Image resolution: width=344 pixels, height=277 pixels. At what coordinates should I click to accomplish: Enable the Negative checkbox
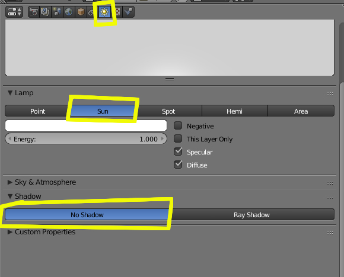(178, 125)
